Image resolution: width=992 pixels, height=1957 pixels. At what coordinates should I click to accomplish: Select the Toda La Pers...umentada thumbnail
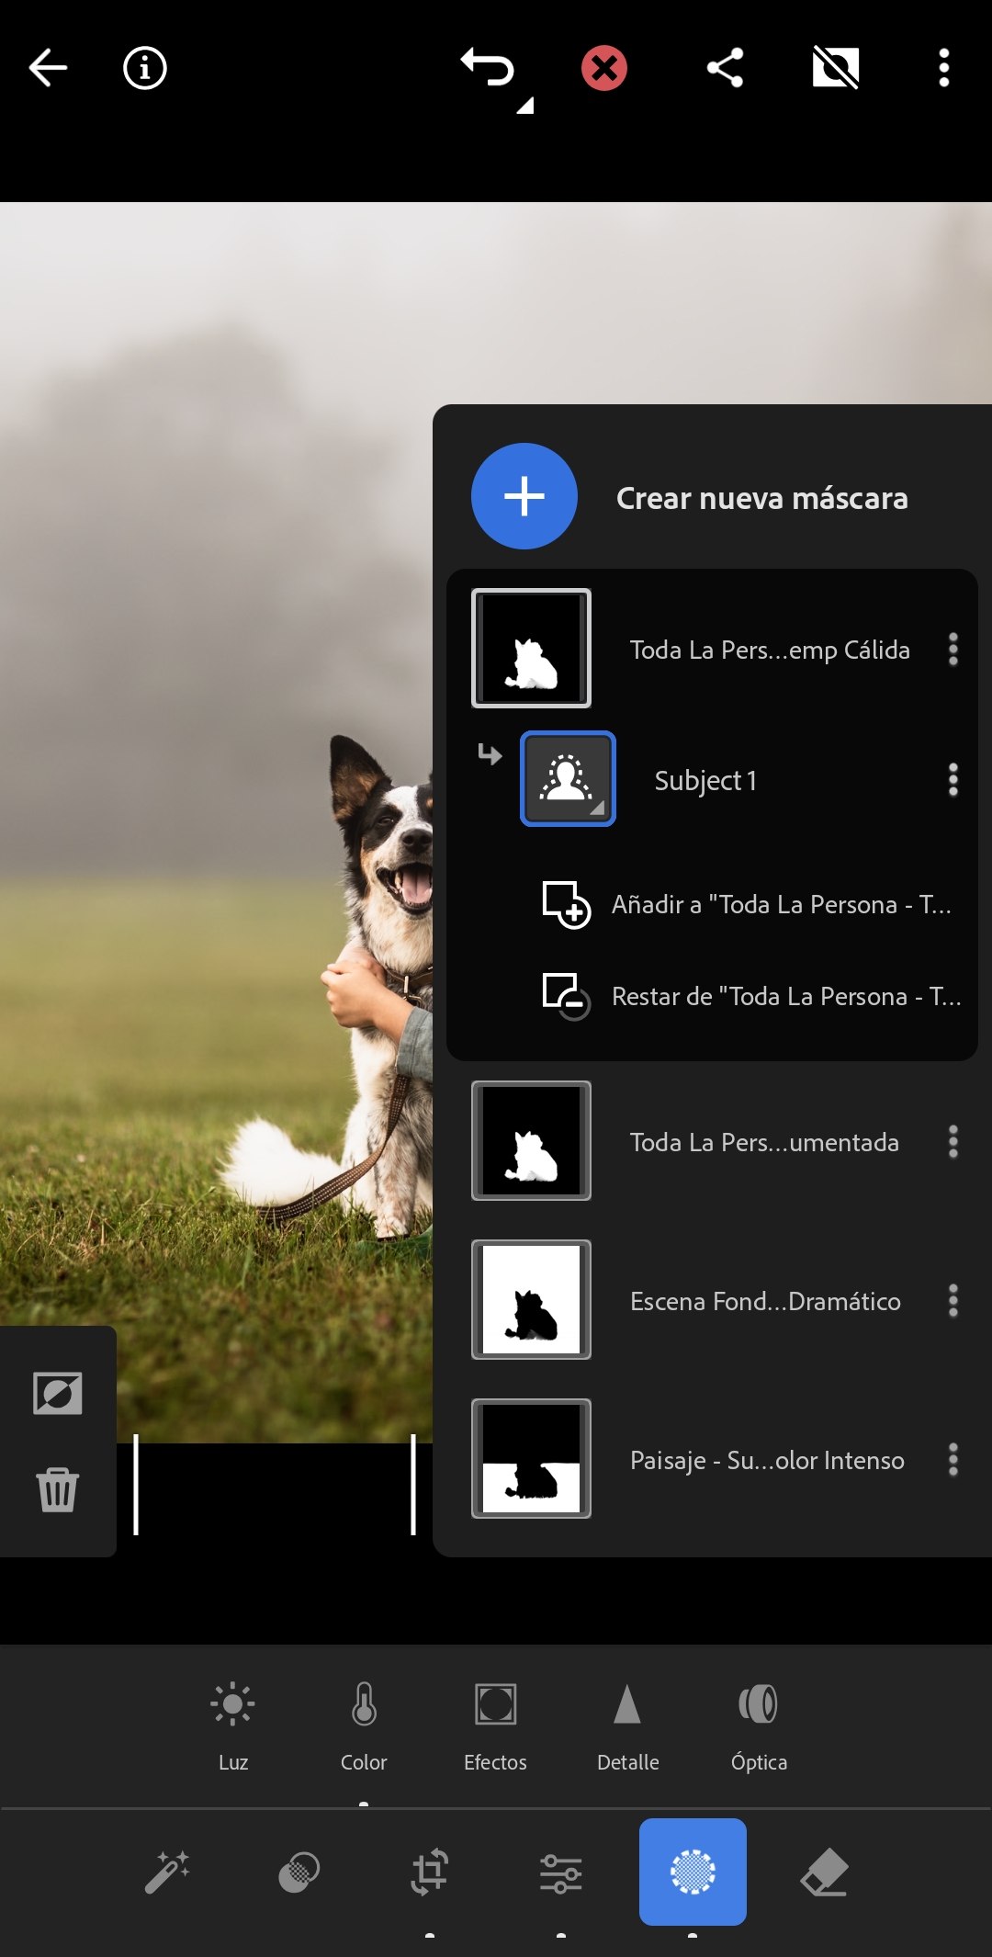[x=531, y=1141]
